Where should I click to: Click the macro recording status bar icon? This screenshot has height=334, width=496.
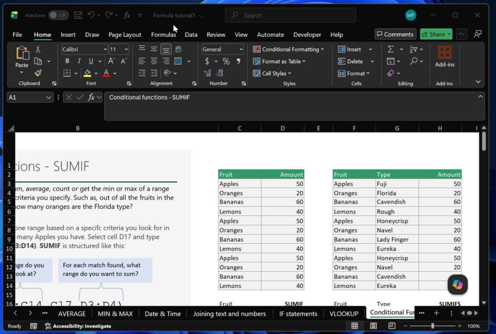coord(33,326)
